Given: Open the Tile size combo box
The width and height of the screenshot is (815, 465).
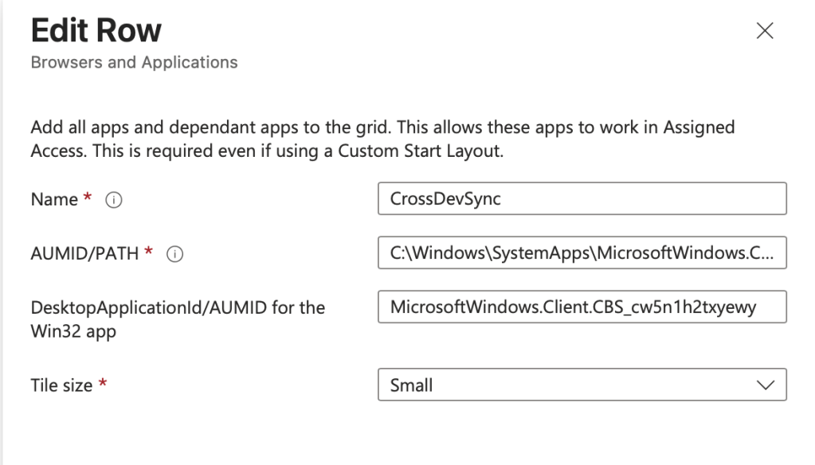Looking at the screenshot, I should pos(582,385).
